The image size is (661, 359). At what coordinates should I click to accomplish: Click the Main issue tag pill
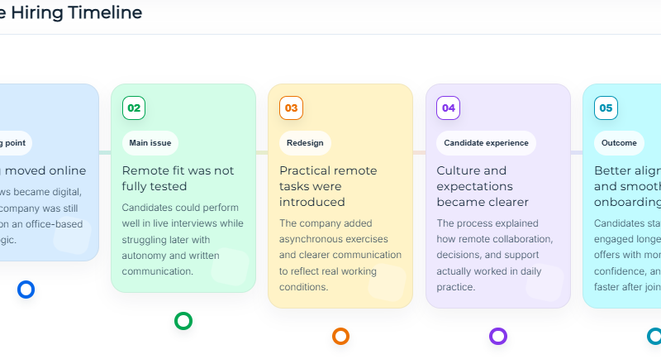point(150,143)
